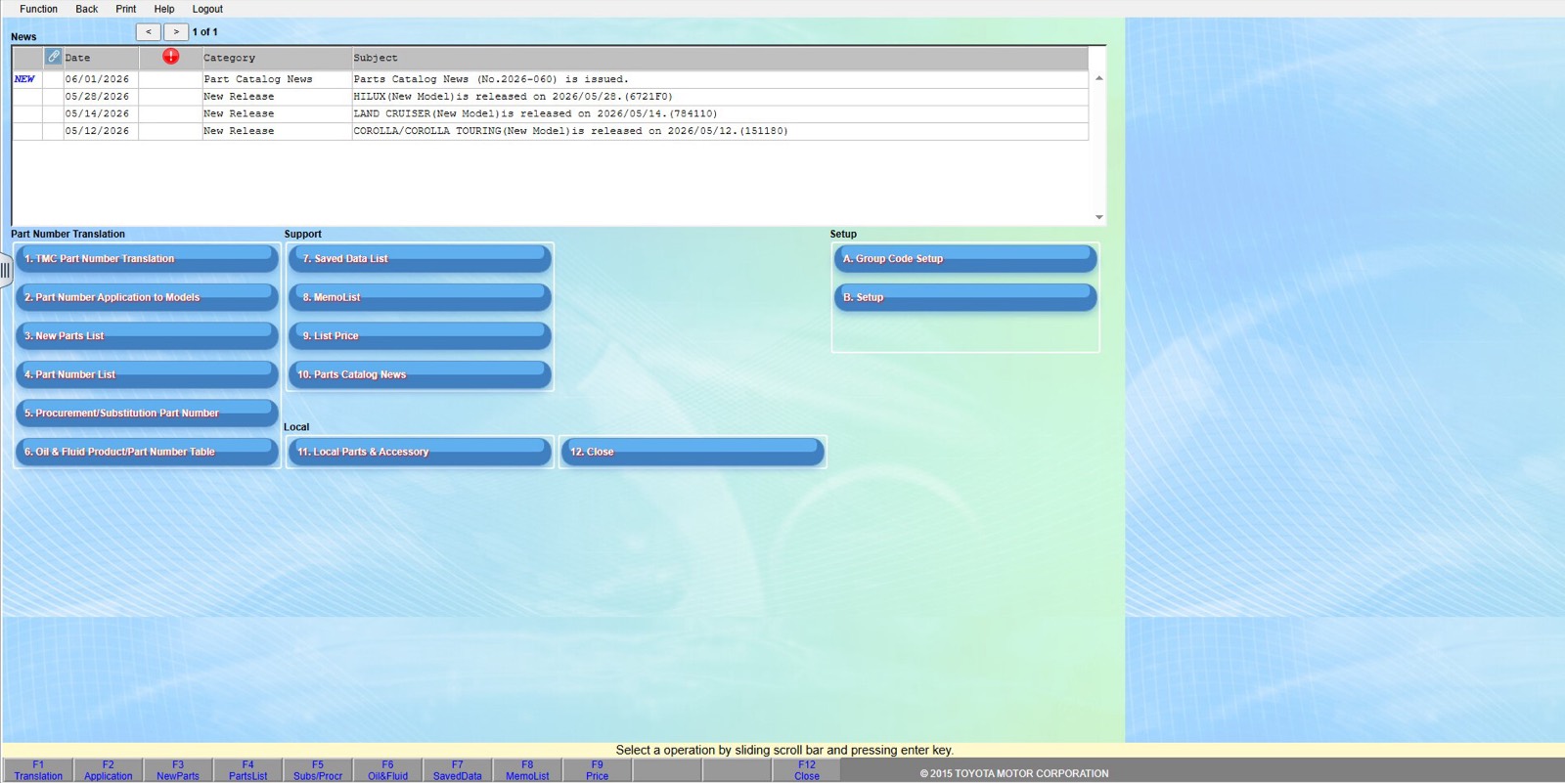Image resolution: width=1565 pixels, height=783 pixels.
Task: Open the Function menu
Action: tap(38, 9)
